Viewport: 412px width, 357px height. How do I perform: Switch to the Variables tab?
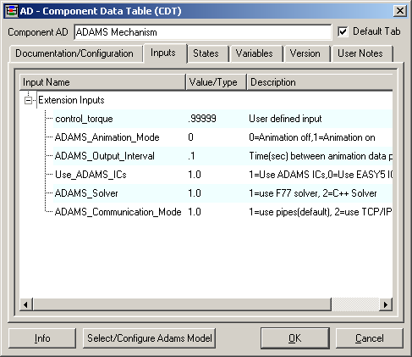(x=255, y=53)
